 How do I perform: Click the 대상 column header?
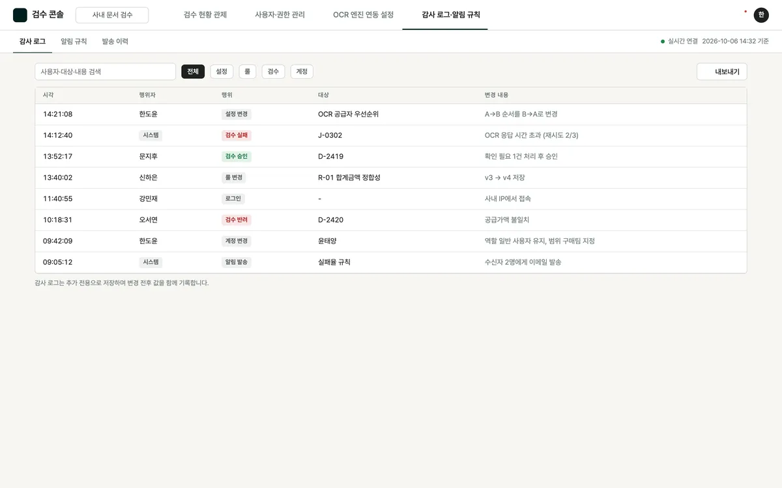[323, 95]
